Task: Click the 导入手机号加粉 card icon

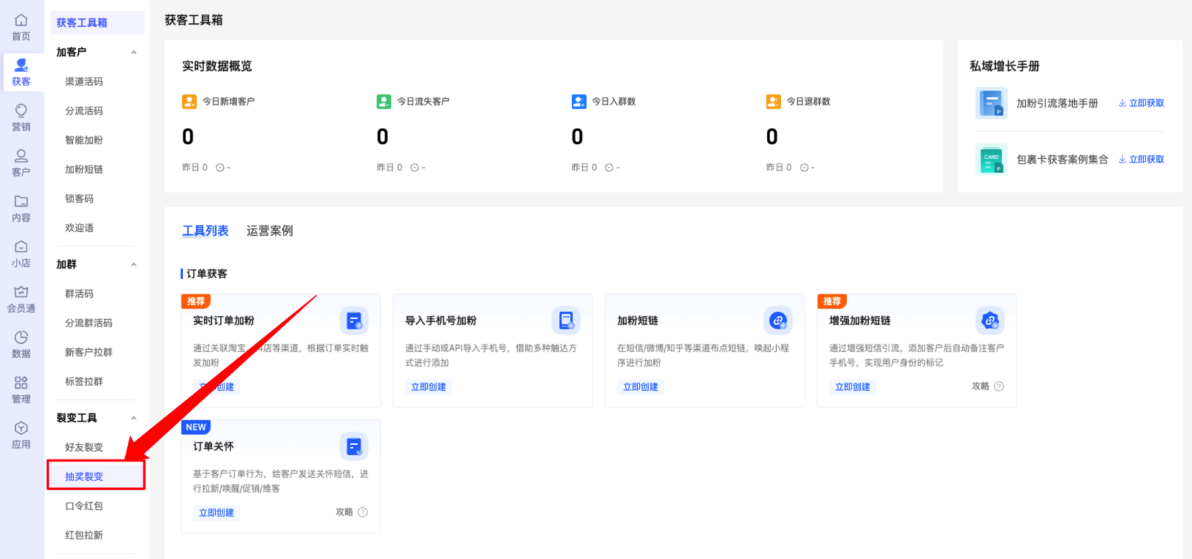Action: point(566,321)
